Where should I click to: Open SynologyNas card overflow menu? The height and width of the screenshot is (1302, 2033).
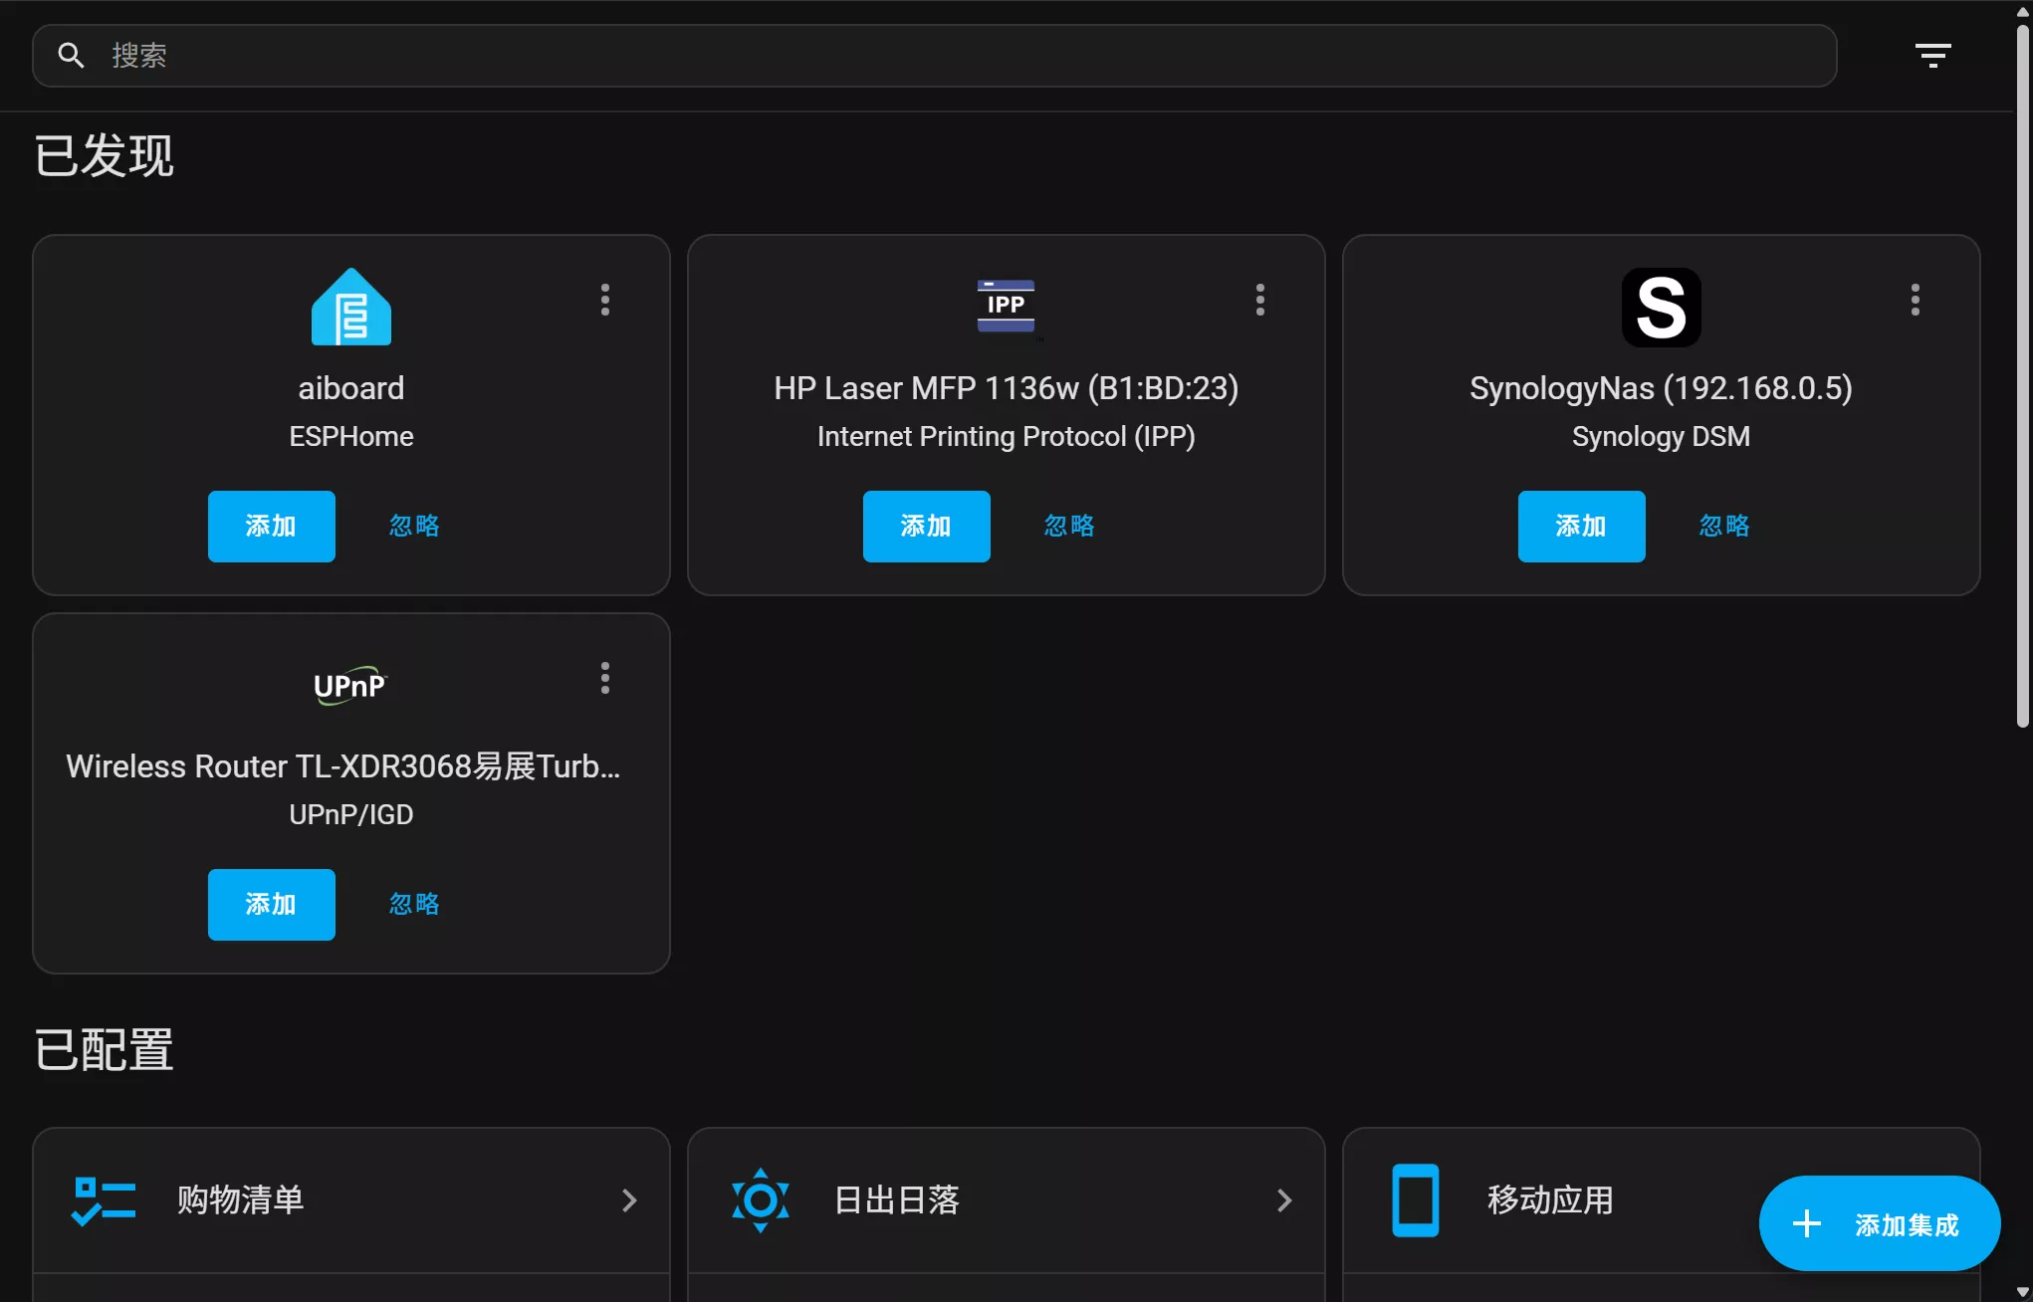(1916, 300)
